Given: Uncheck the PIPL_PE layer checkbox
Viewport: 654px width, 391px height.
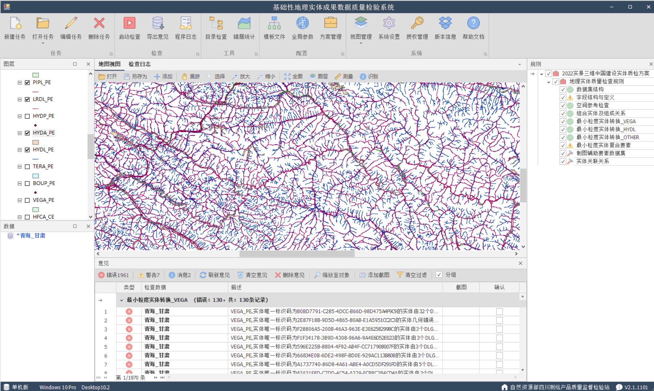Looking at the screenshot, I should [x=27, y=83].
